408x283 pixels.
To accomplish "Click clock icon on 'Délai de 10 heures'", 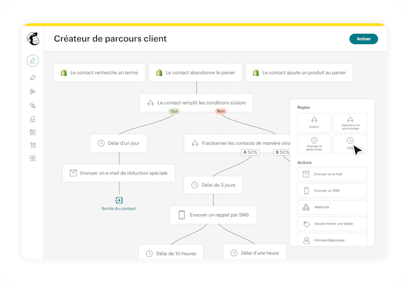I will pos(149,254).
